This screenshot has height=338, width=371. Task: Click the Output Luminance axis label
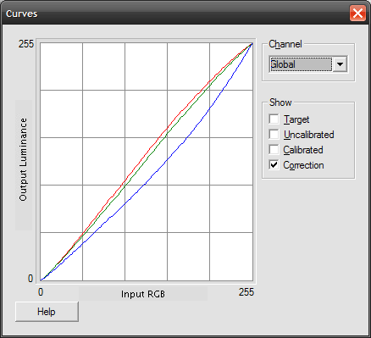click(23, 159)
